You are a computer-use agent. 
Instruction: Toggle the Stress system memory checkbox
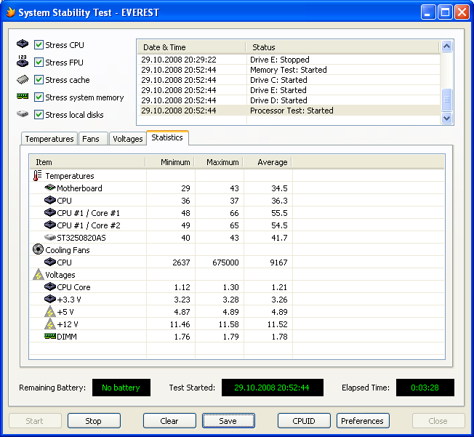(39, 97)
